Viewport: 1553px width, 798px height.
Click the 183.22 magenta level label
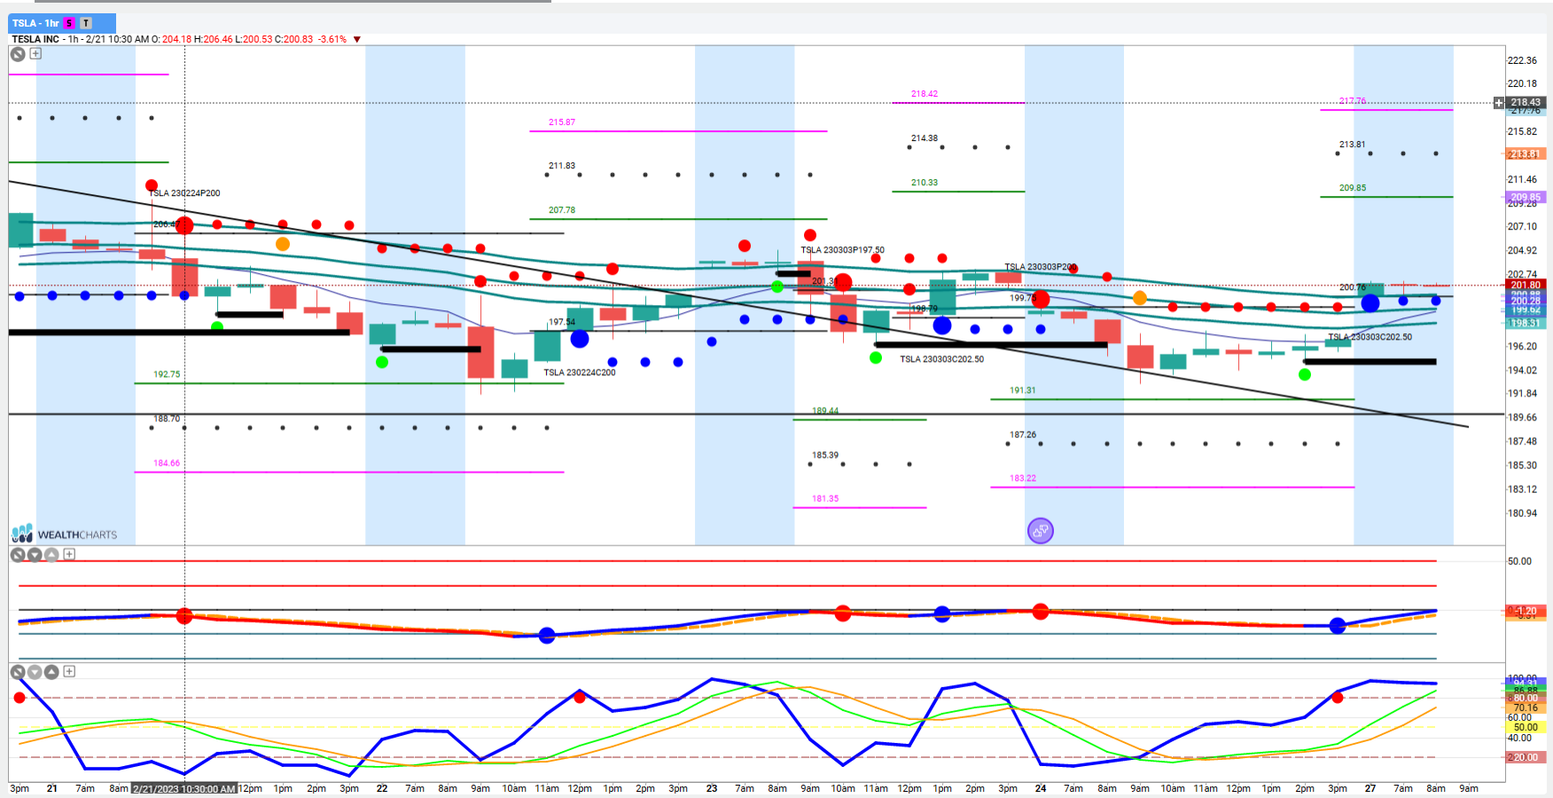pos(1023,478)
